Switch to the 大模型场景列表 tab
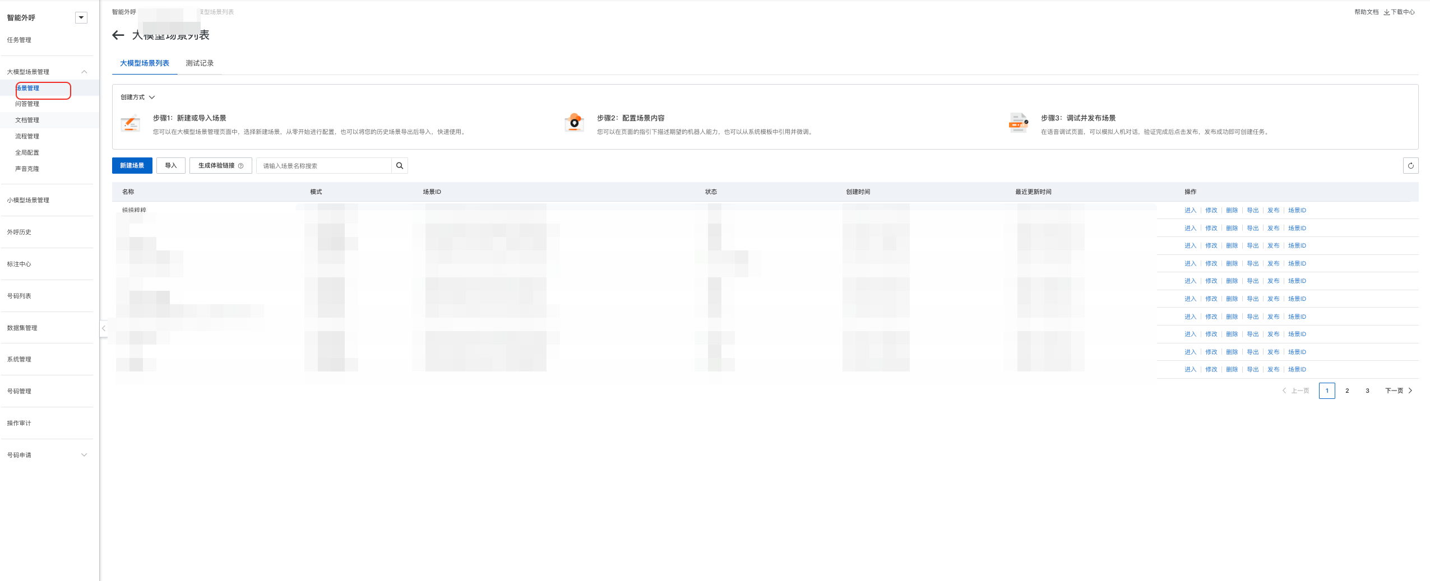This screenshot has width=1430, height=581. (x=145, y=63)
